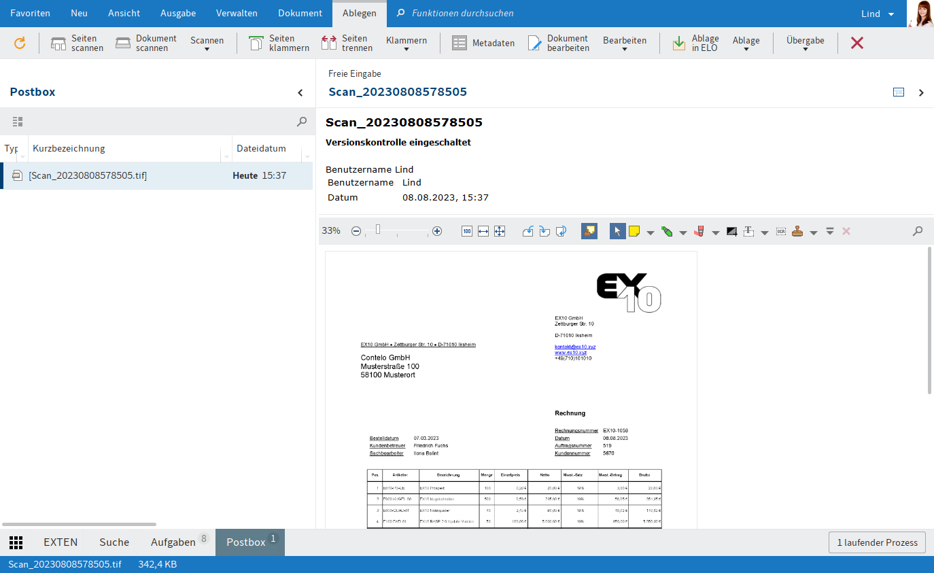Image resolution: width=934 pixels, height=573 pixels.
Task: Toggle the show annotations button
Action: pos(589,231)
